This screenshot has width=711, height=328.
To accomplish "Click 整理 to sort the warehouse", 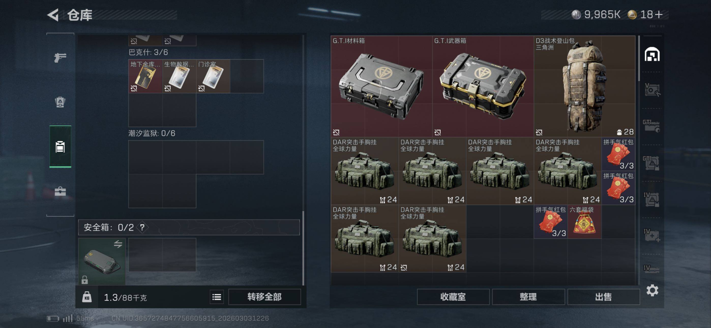I will pyautogui.click(x=528, y=297).
